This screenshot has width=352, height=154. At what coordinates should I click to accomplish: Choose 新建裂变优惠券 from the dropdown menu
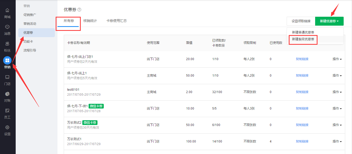(x=303, y=39)
